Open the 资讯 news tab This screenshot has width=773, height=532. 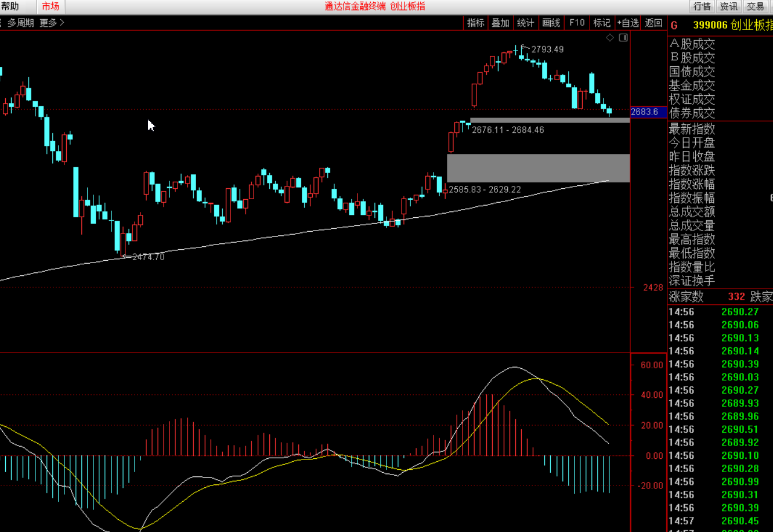729,6
